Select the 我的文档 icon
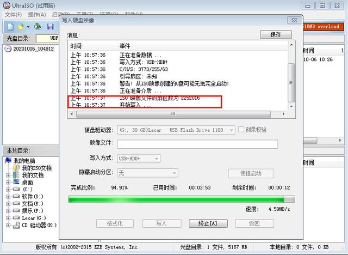Screen dimensions: 348x255 coord(16,175)
